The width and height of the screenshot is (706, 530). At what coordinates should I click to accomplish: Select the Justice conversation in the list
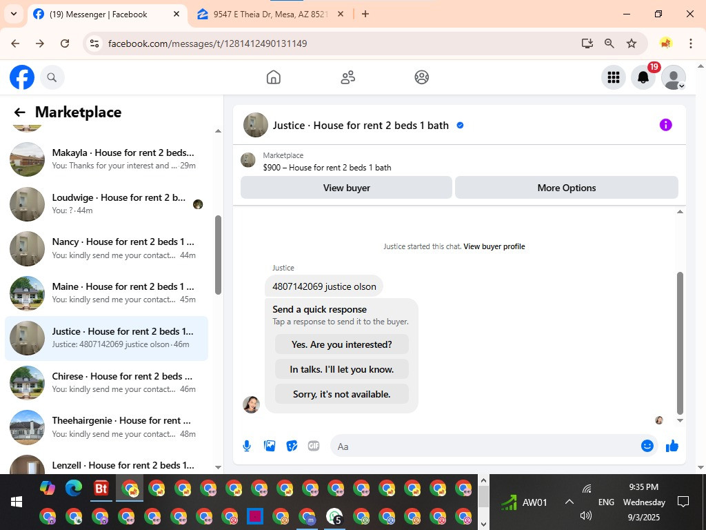pyautogui.click(x=107, y=338)
